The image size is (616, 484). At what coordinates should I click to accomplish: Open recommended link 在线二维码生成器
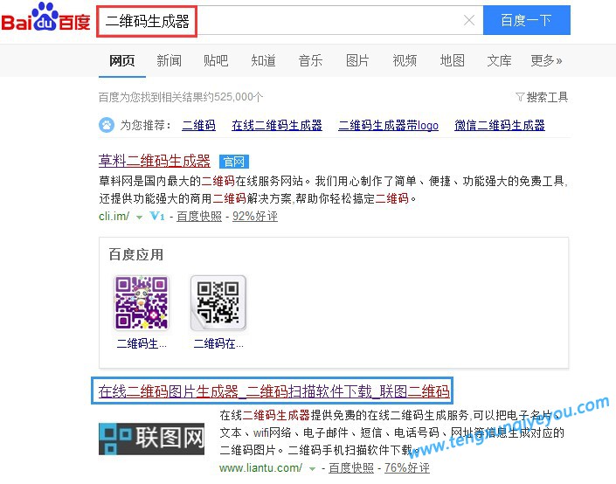pos(277,125)
